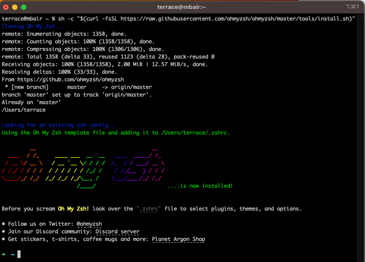Click the 'Cloning Oh My Zsh...' line

[x=33, y=26]
